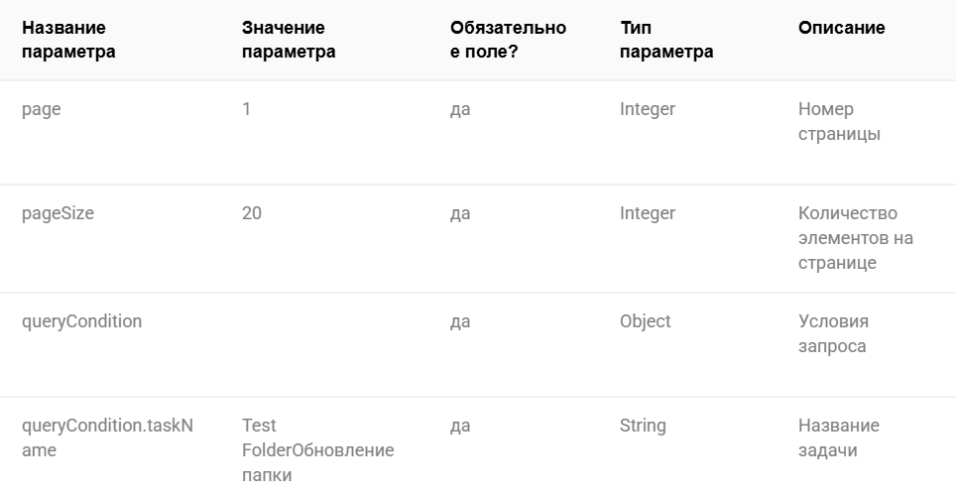
Task: Select the 'pageSize' parameter name cell
Action: 58,213
